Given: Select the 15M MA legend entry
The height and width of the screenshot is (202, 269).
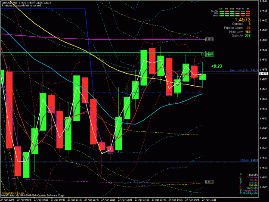Looking at the screenshot, I should 253,175.
